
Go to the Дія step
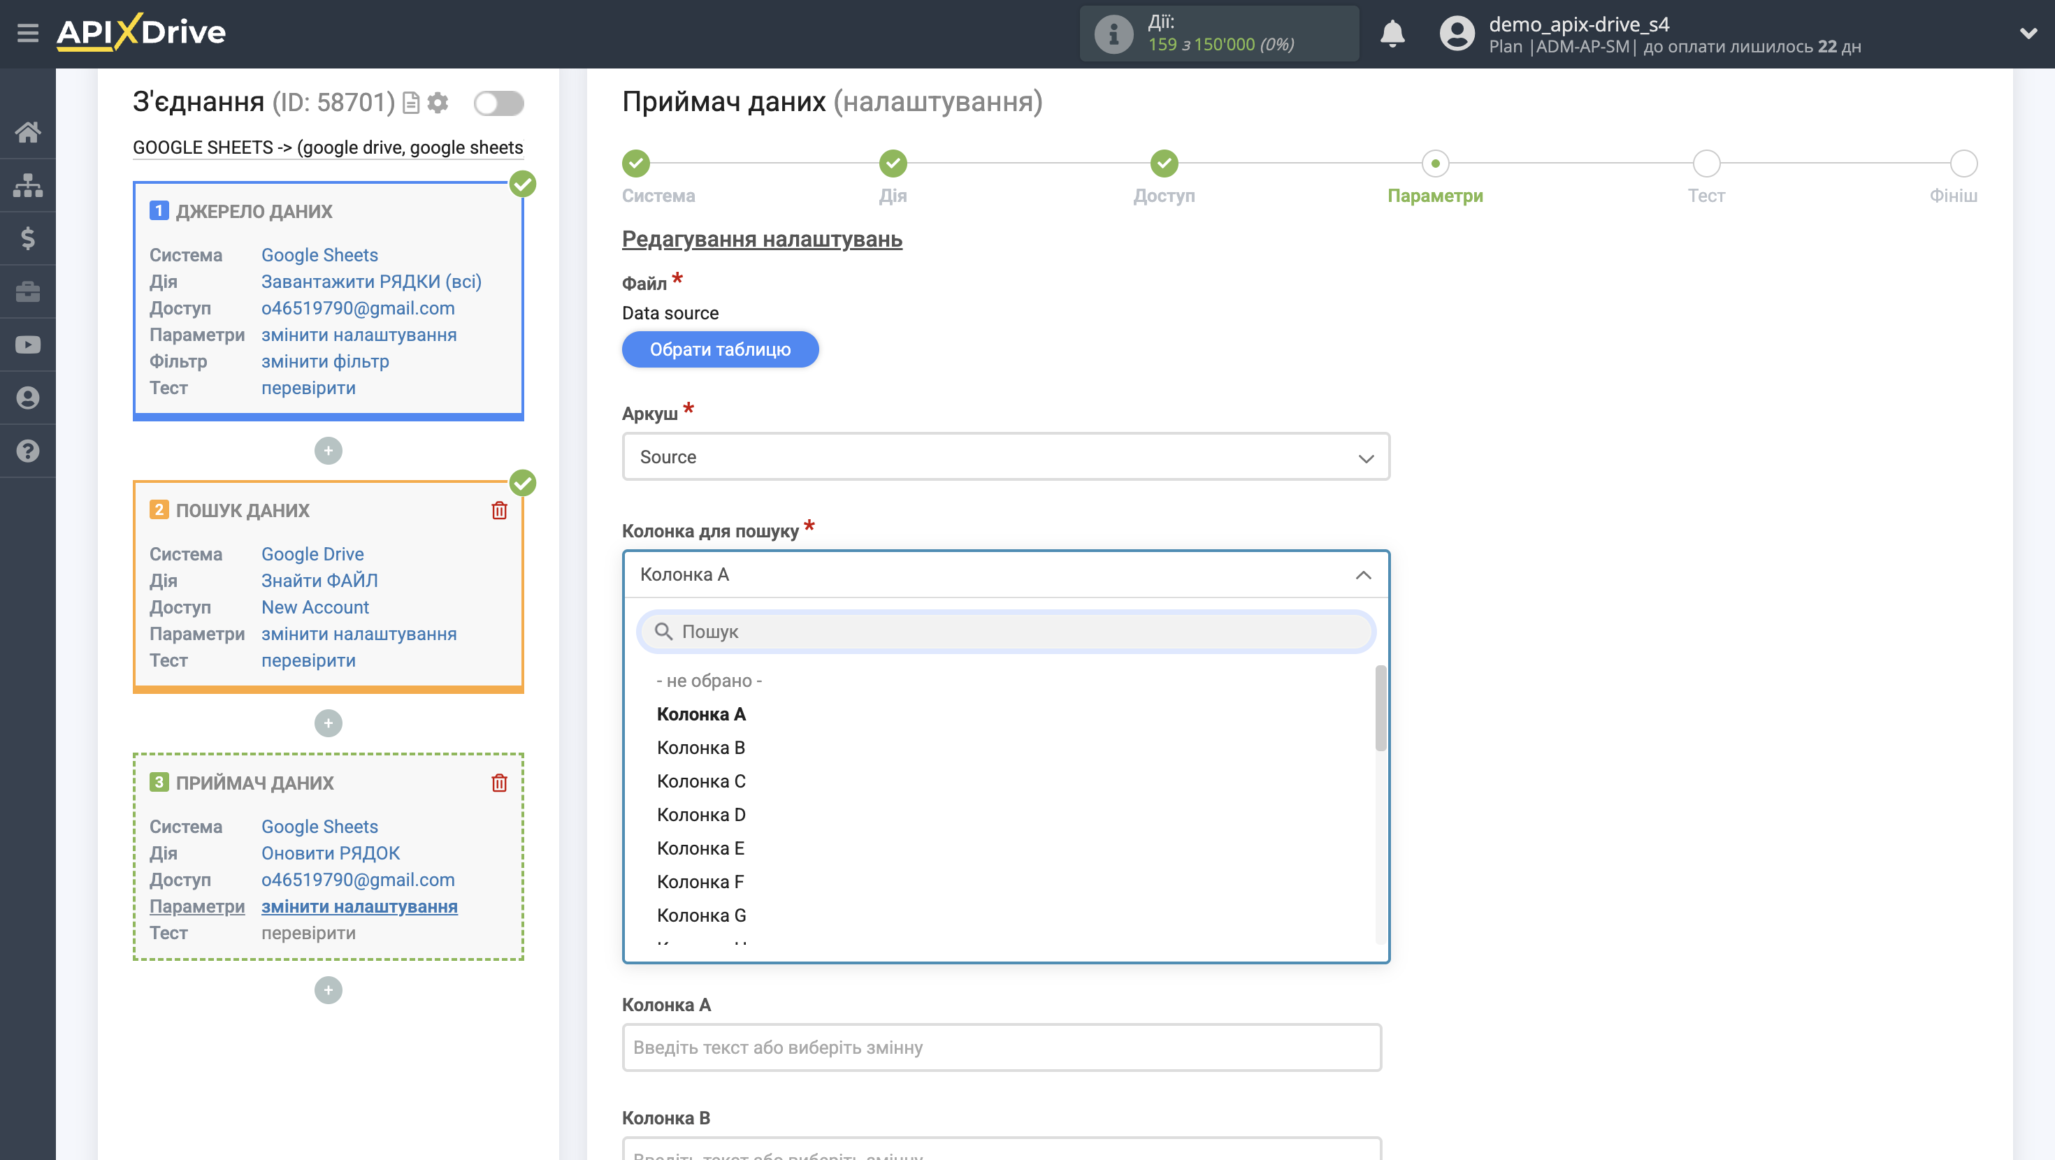tap(893, 164)
